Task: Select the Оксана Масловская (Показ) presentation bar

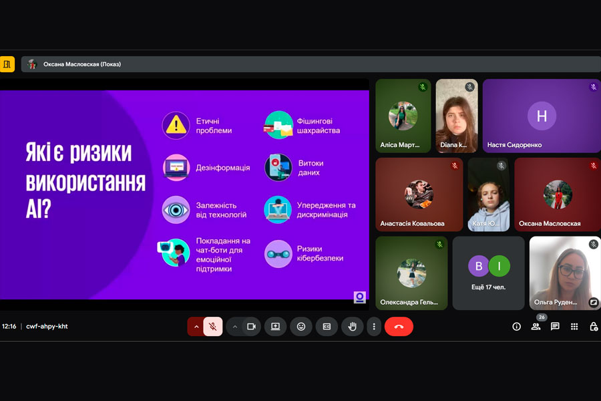Action: coord(311,64)
